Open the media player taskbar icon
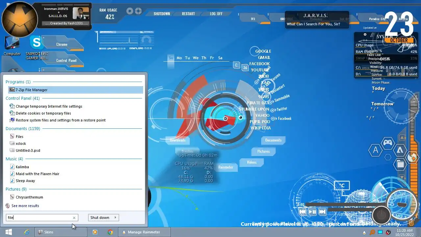Viewport: 421px width, 237px height. point(95,232)
